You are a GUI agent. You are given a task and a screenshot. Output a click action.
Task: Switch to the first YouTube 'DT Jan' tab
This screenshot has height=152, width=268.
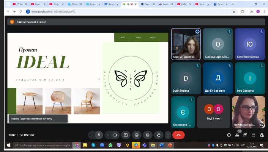tap(20, 4)
